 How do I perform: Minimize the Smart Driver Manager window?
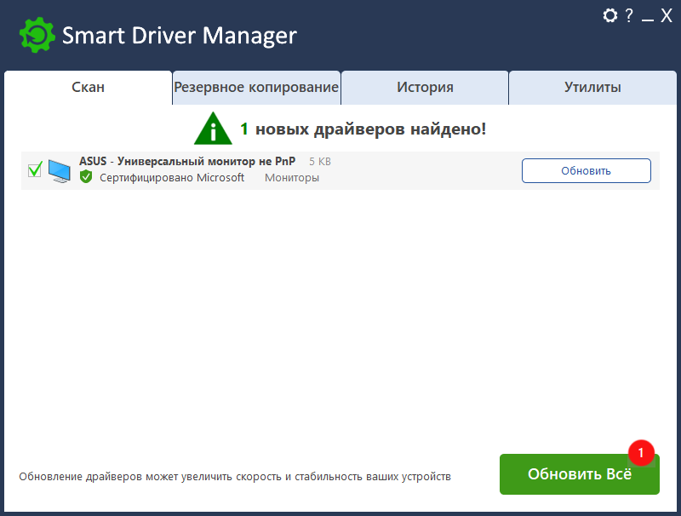tap(648, 16)
